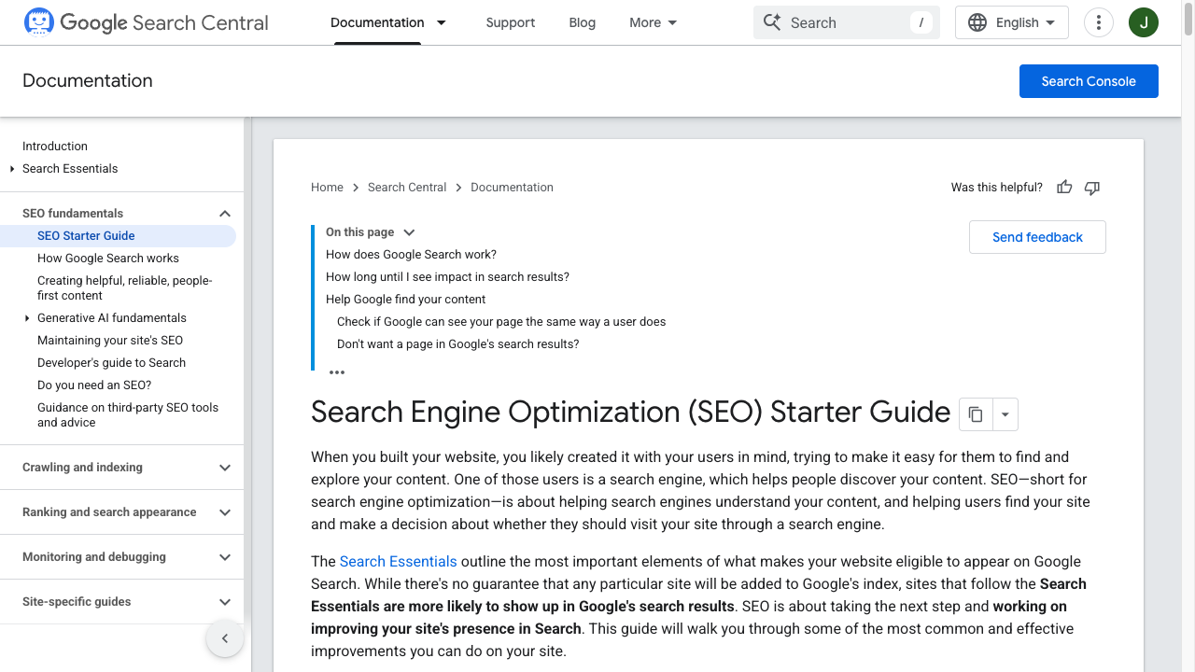Open Do you need an SEO? page
Image resolution: width=1195 pixels, height=672 pixels.
pyautogui.click(x=94, y=385)
